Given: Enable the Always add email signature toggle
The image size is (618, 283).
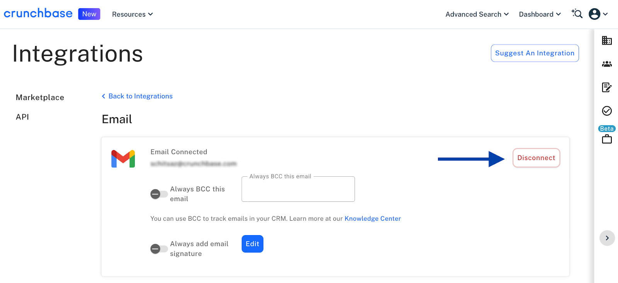Looking at the screenshot, I should (159, 249).
